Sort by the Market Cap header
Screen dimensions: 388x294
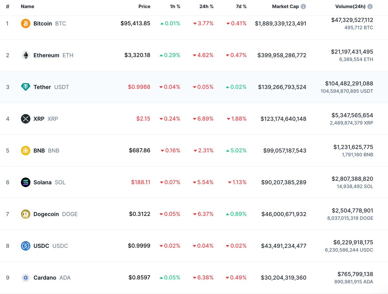(x=286, y=6)
